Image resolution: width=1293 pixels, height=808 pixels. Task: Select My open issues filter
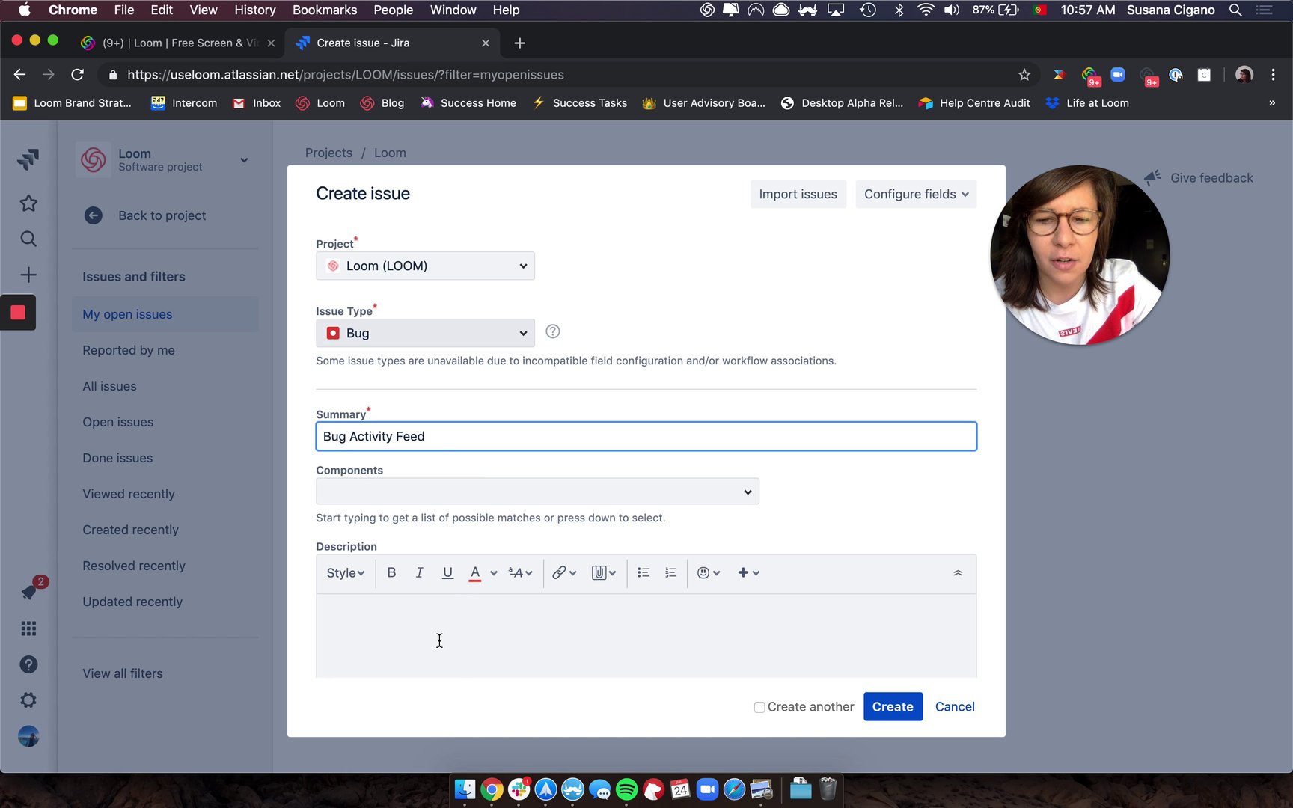point(165,314)
